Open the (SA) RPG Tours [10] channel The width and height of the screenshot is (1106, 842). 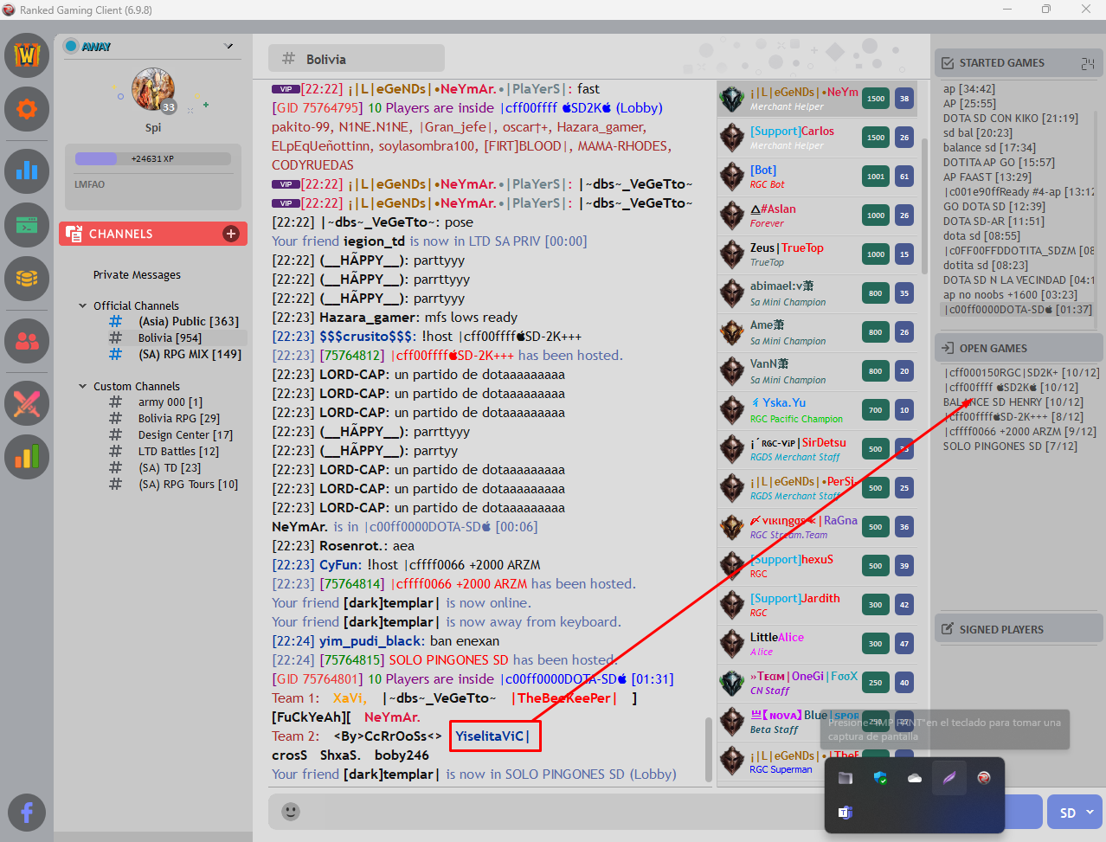click(x=188, y=484)
